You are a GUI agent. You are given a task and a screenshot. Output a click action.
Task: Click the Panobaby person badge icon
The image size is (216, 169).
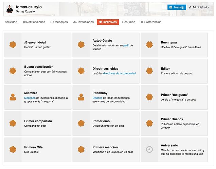(x=81, y=97)
